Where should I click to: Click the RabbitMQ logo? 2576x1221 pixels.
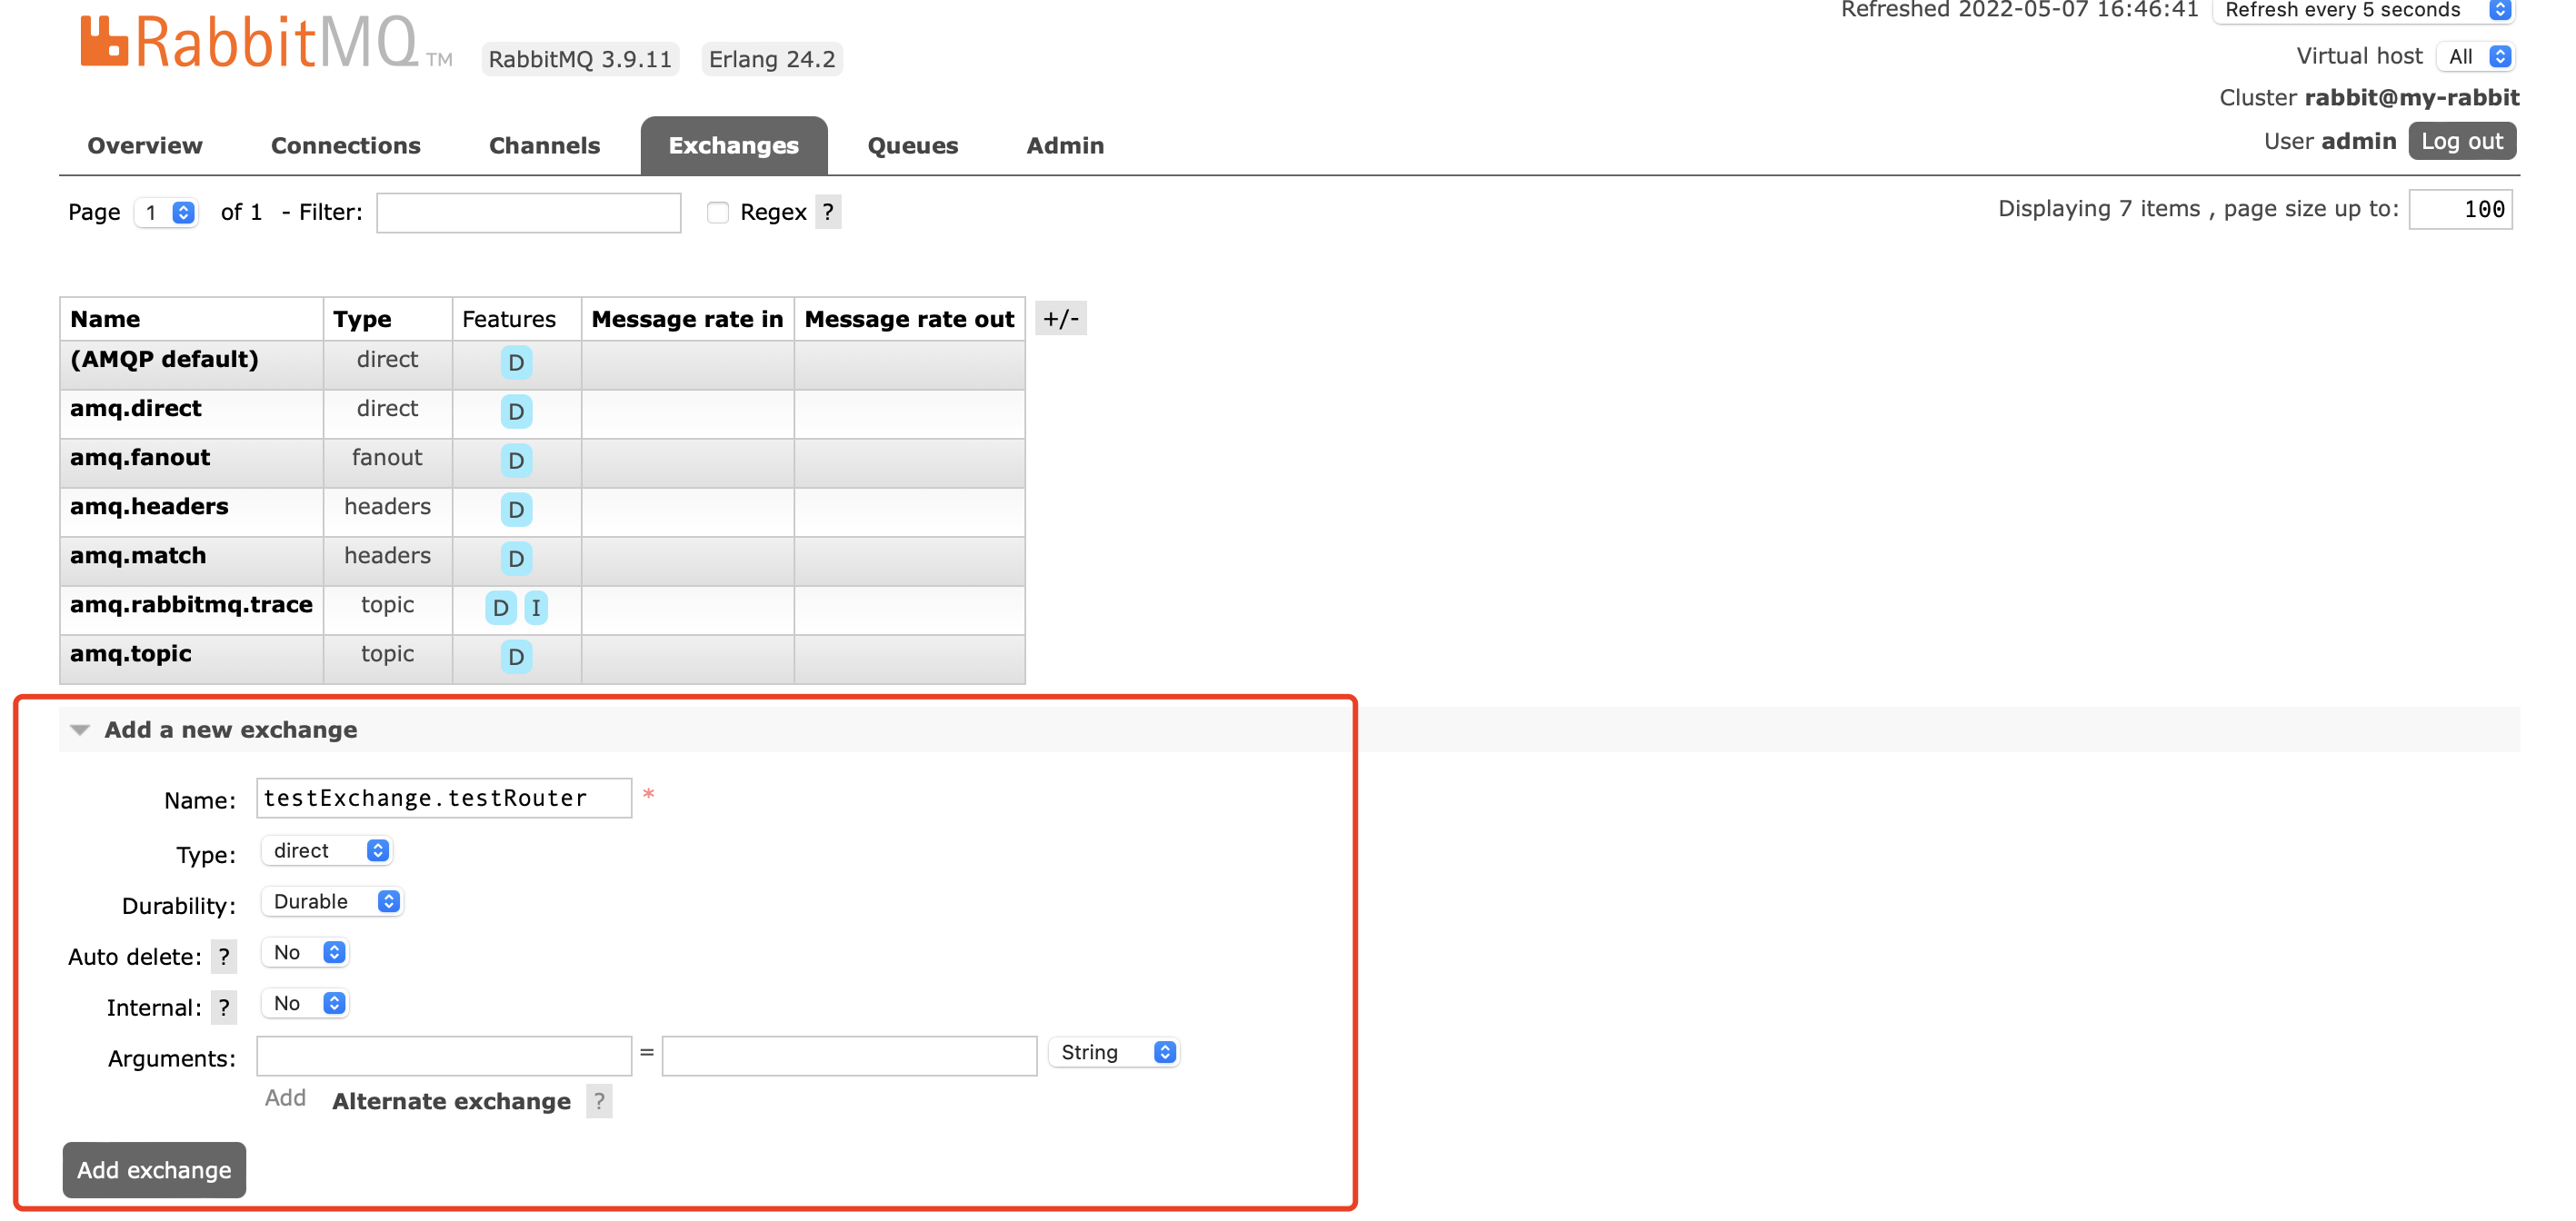[x=250, y=42]
